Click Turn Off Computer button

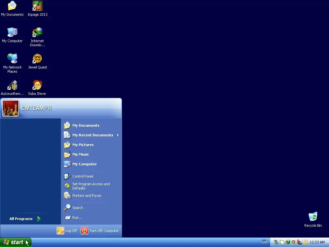[x=100, y=231]
